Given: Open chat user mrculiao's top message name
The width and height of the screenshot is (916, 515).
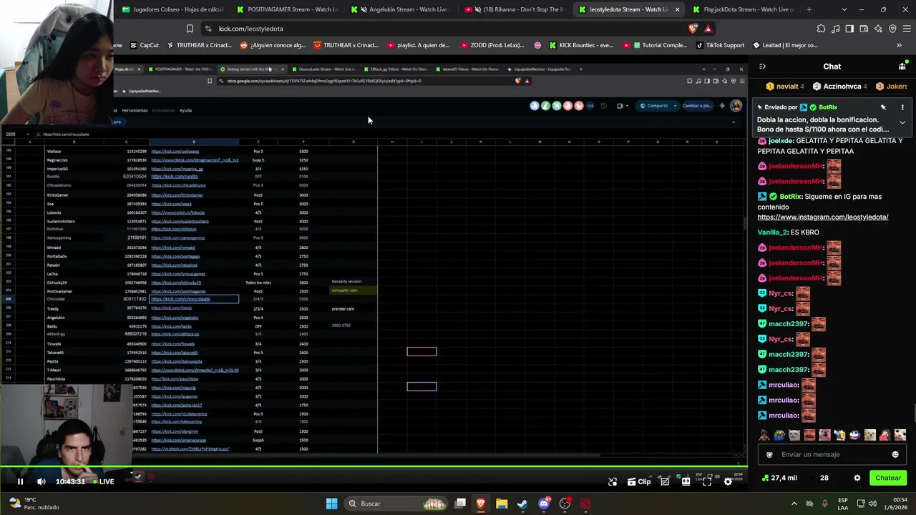Looking at the screenshot, I should click(x=783, y=385).
